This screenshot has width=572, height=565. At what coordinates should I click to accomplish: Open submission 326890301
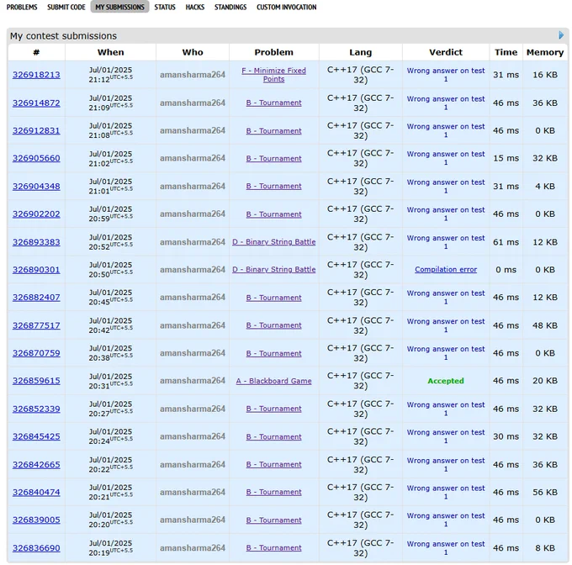(36, 270)
